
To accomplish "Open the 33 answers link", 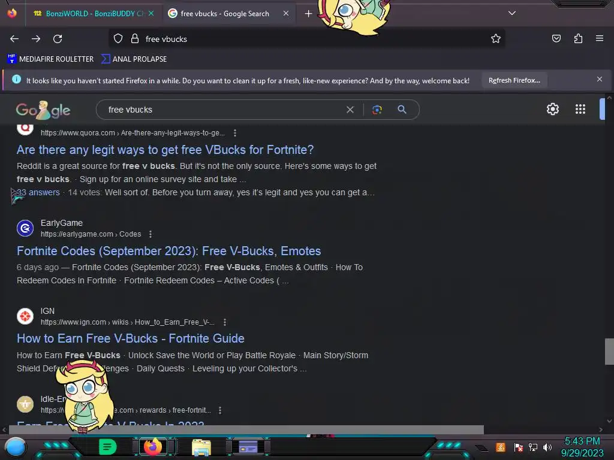I will click(38, 192).
